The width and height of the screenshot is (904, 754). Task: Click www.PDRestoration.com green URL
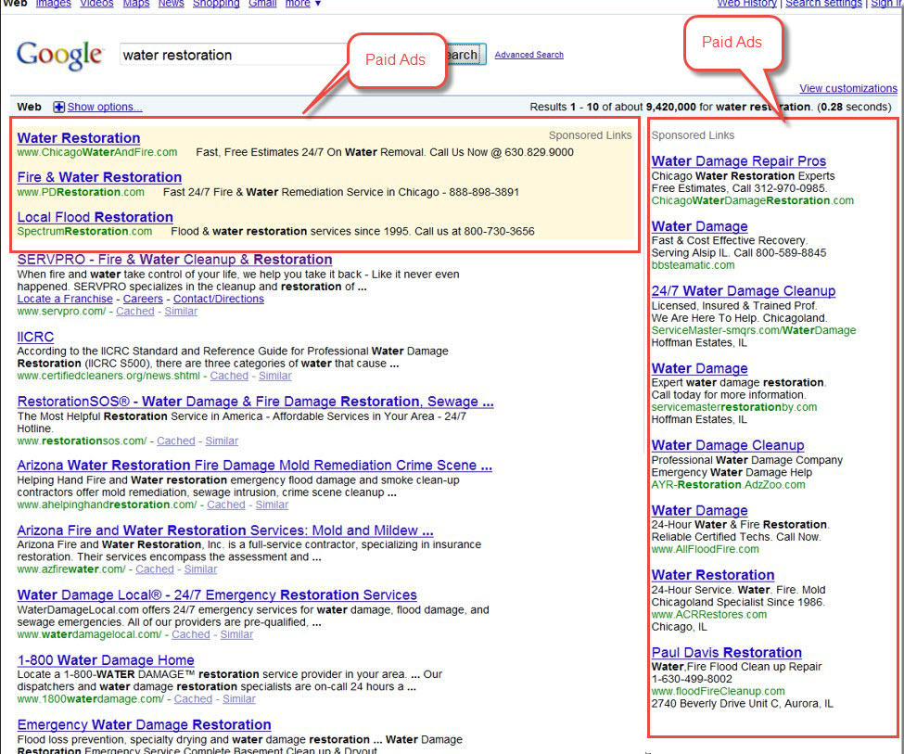tap(81, 192)
